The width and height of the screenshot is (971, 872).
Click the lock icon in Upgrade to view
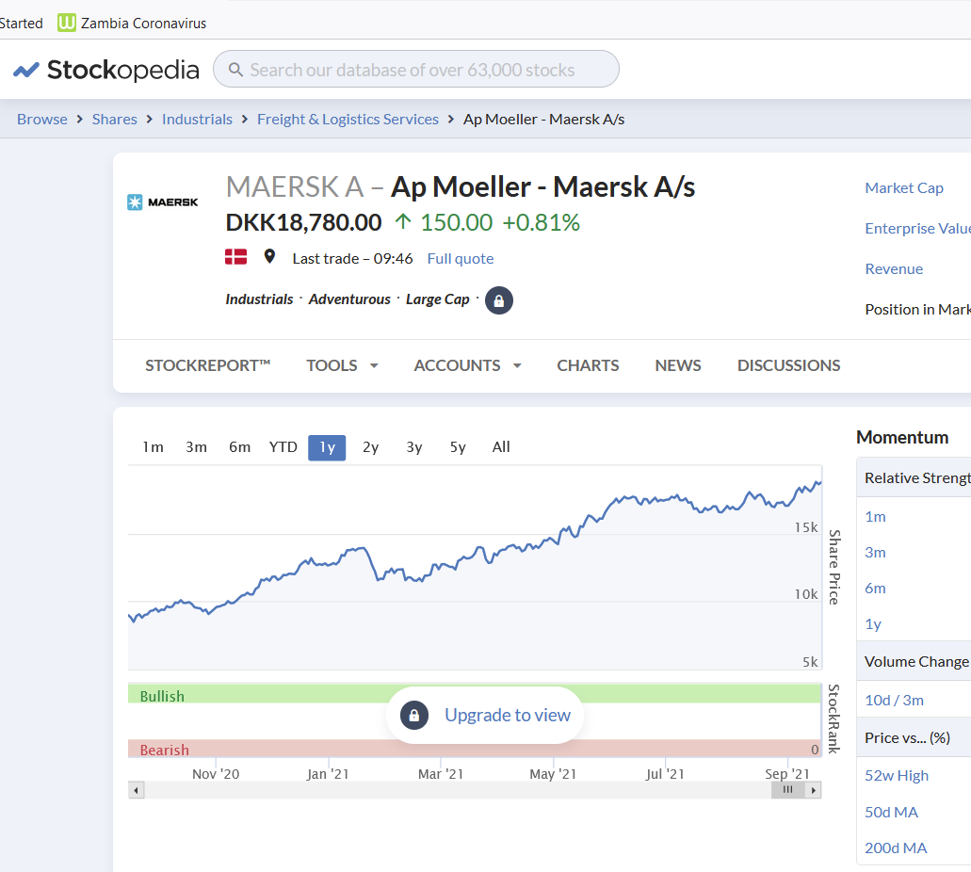coord(414,716)
